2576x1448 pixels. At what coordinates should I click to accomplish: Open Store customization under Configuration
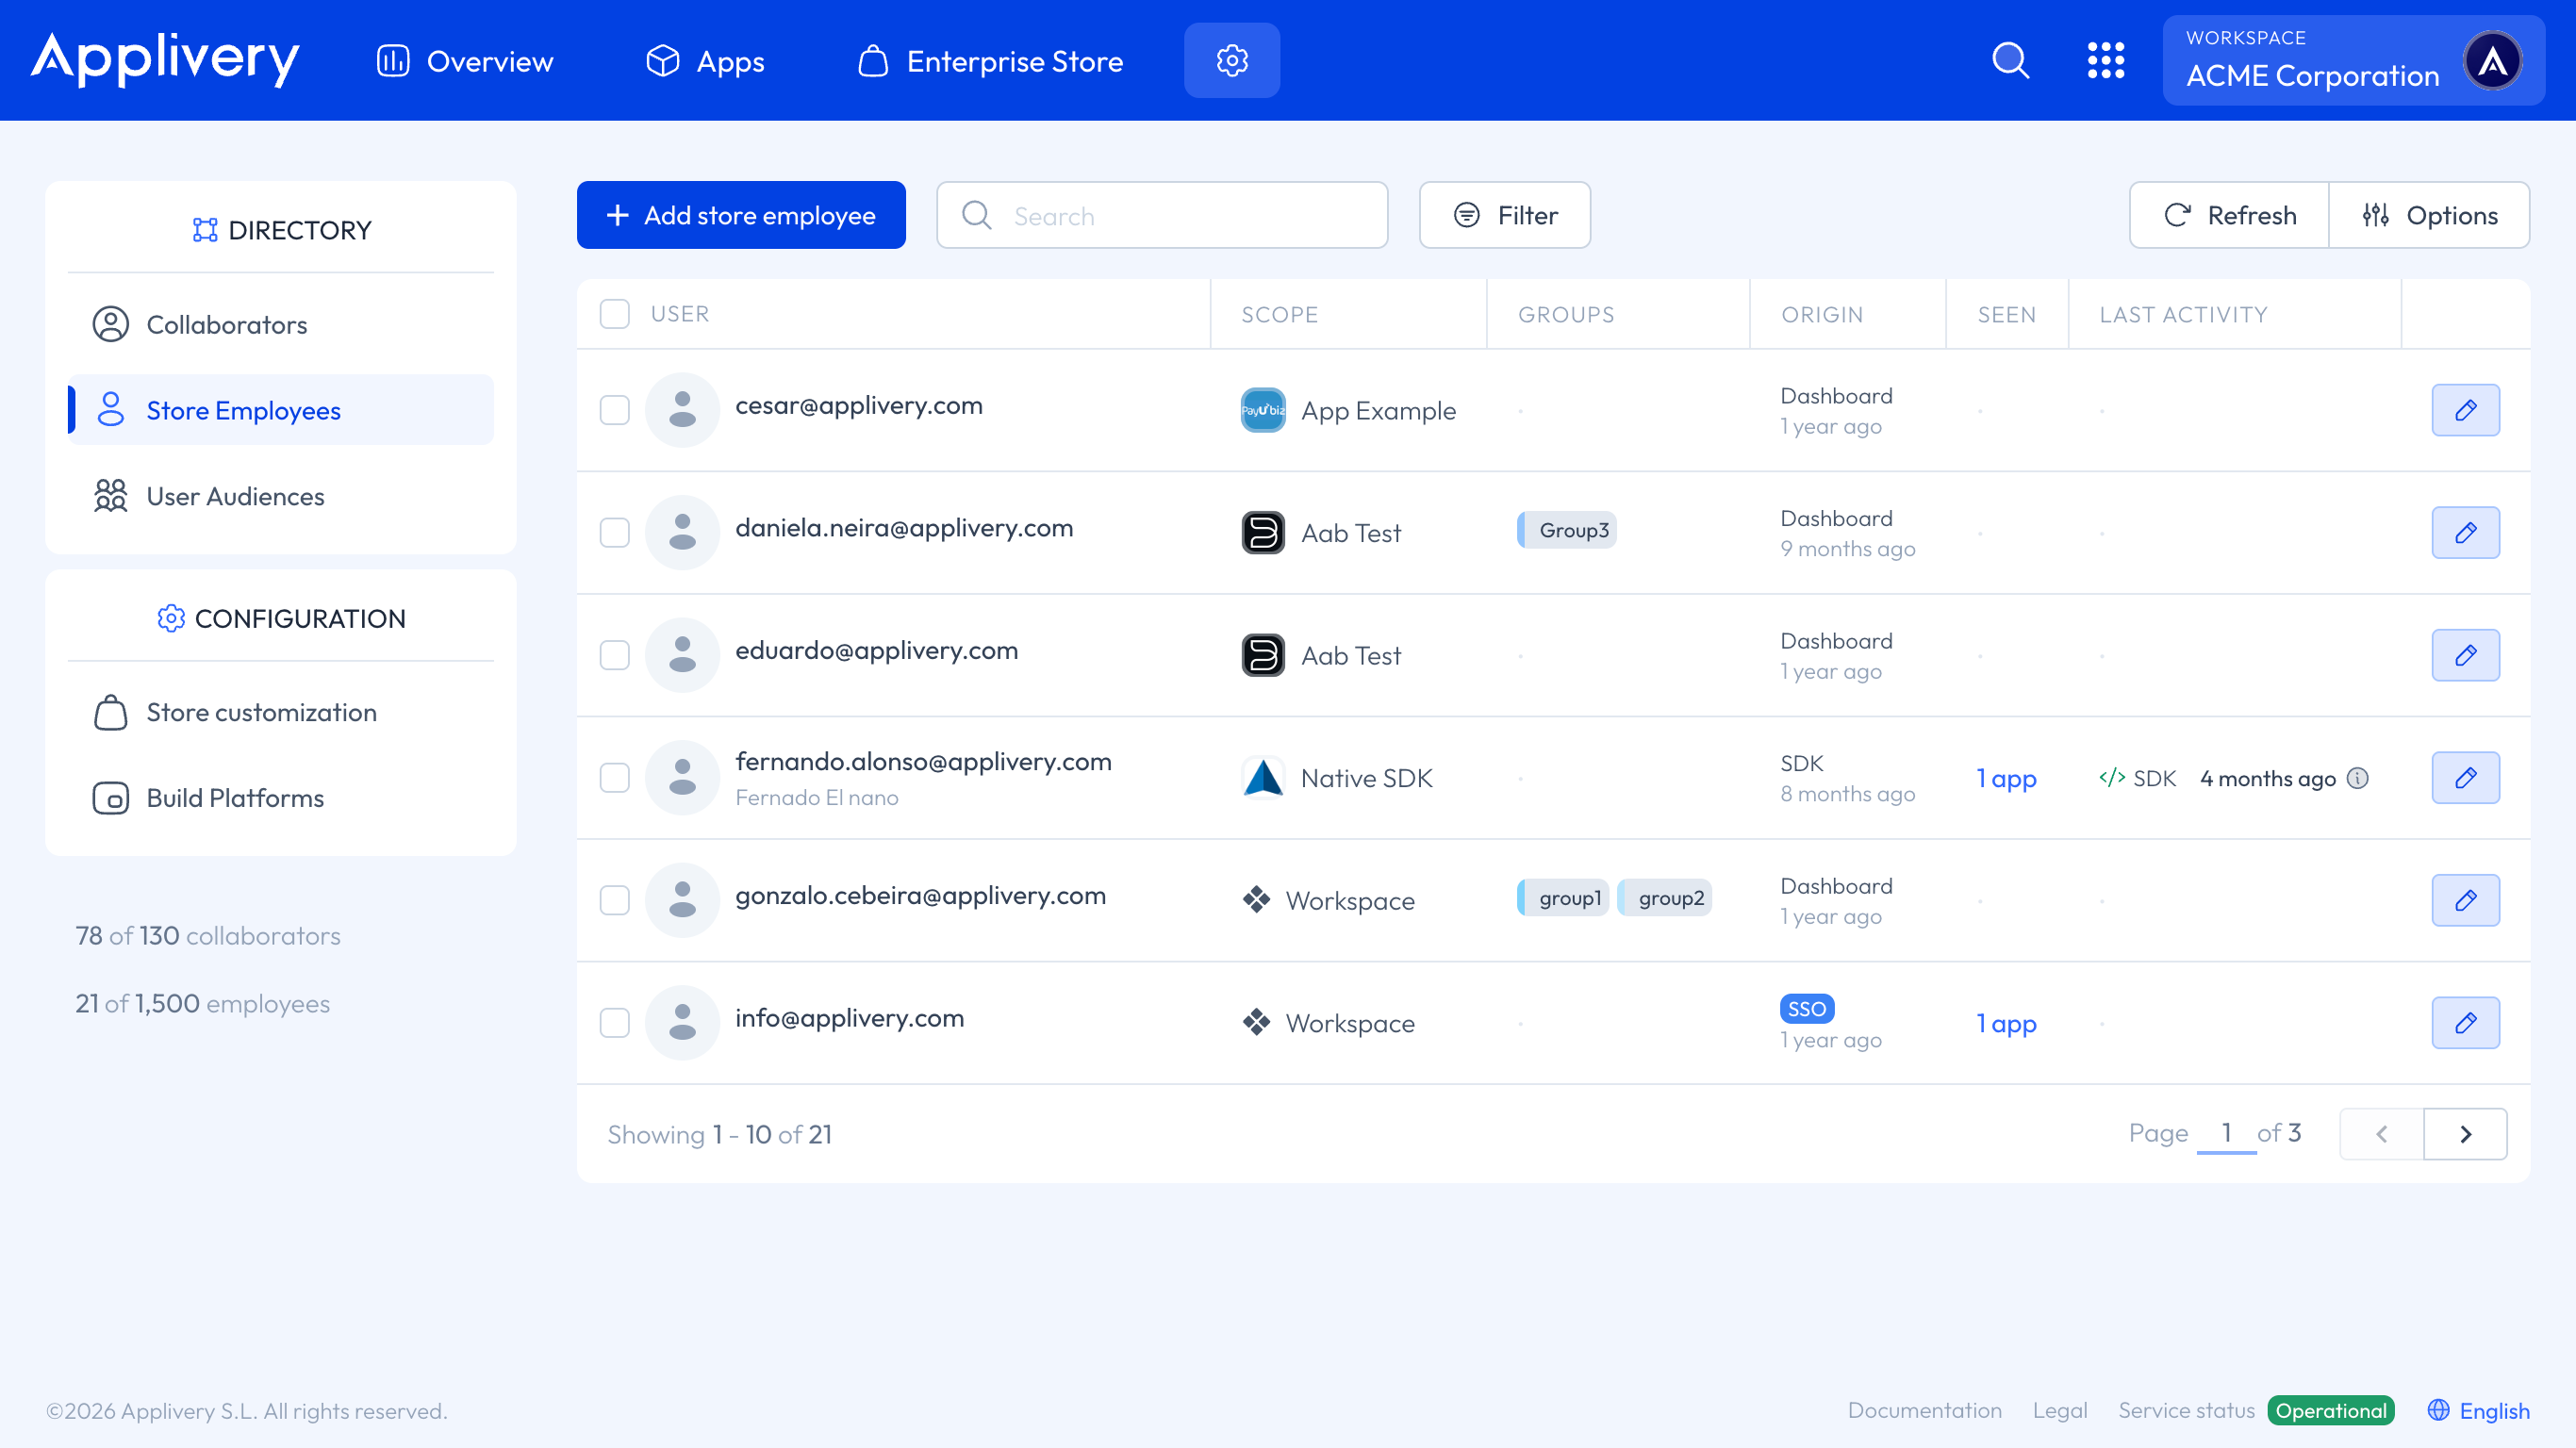(x=261, y=712)
